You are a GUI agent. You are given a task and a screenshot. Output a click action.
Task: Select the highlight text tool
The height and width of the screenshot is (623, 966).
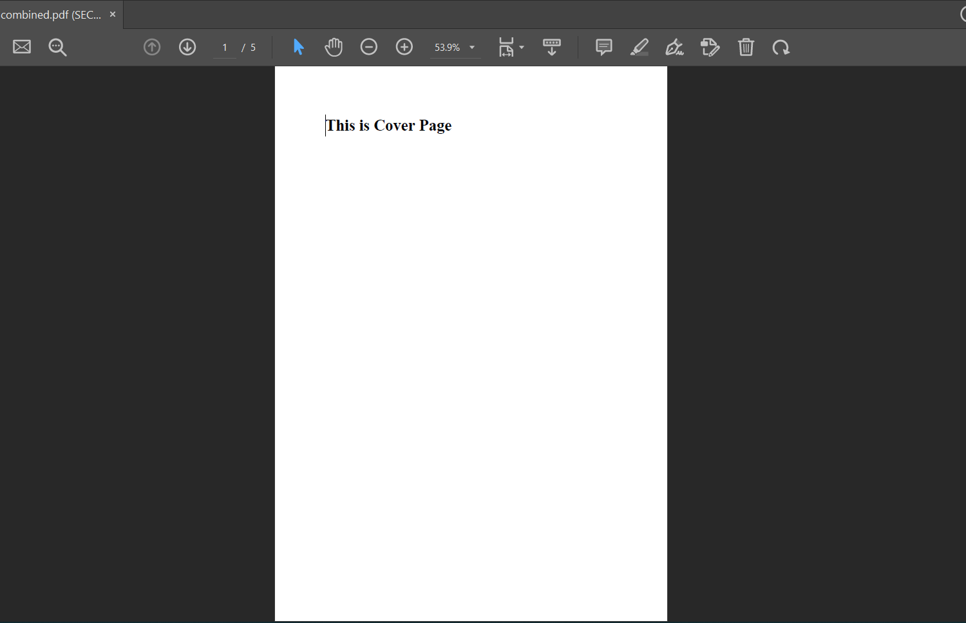(639, 47)
